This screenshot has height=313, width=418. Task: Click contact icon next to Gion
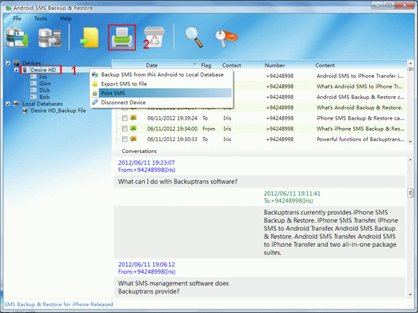click(33, 83)
